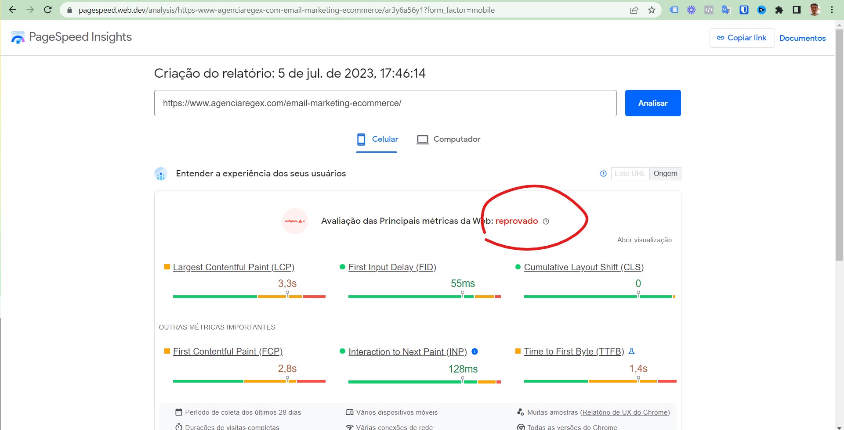Click the experimental flask icon beside TTFB
The width and height of the screenshot is (844, 430).
point(631,351)
